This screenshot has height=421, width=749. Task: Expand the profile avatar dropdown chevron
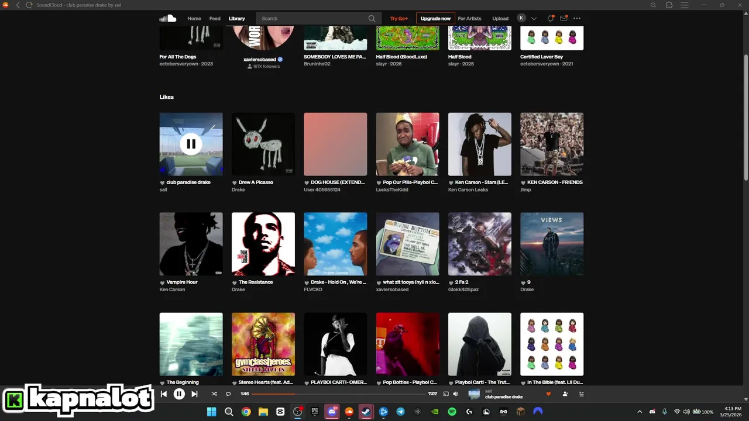pos(534,18)
